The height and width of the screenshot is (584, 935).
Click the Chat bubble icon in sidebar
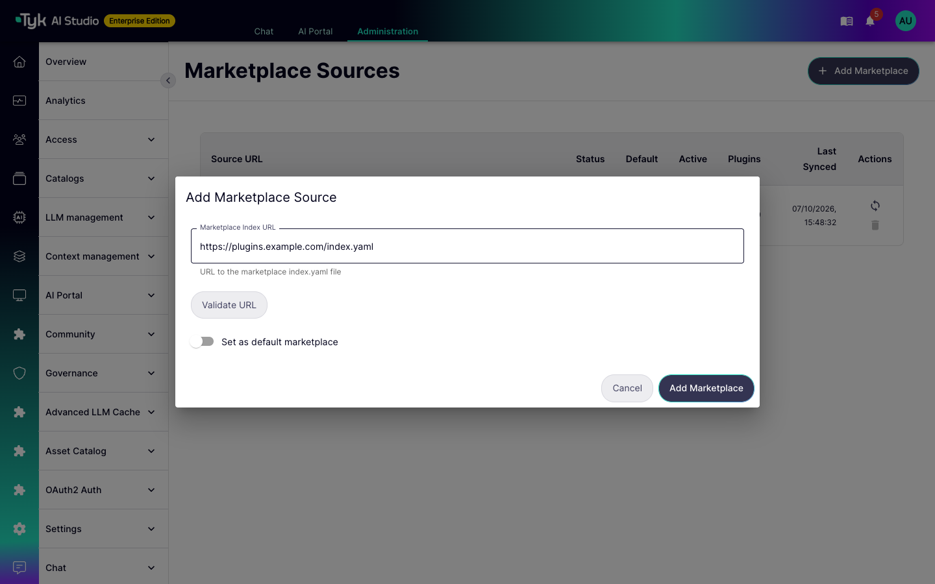pyautogui.click(x=19, y=568)
